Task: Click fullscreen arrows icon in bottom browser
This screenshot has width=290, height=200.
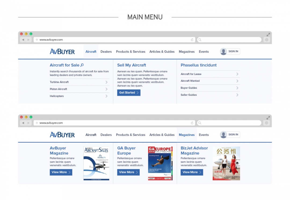Action: click(x=268, y=117)
